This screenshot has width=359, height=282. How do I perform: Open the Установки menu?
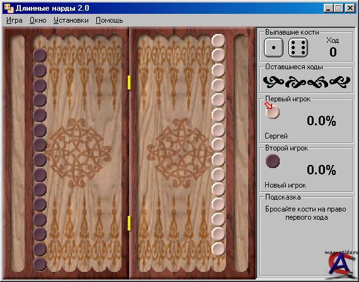click(71, 20)
